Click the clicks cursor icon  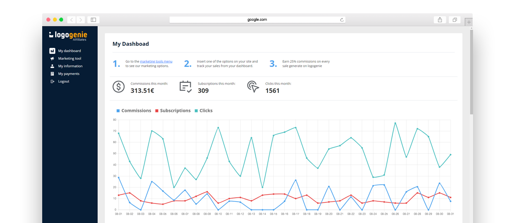point(253,87)
